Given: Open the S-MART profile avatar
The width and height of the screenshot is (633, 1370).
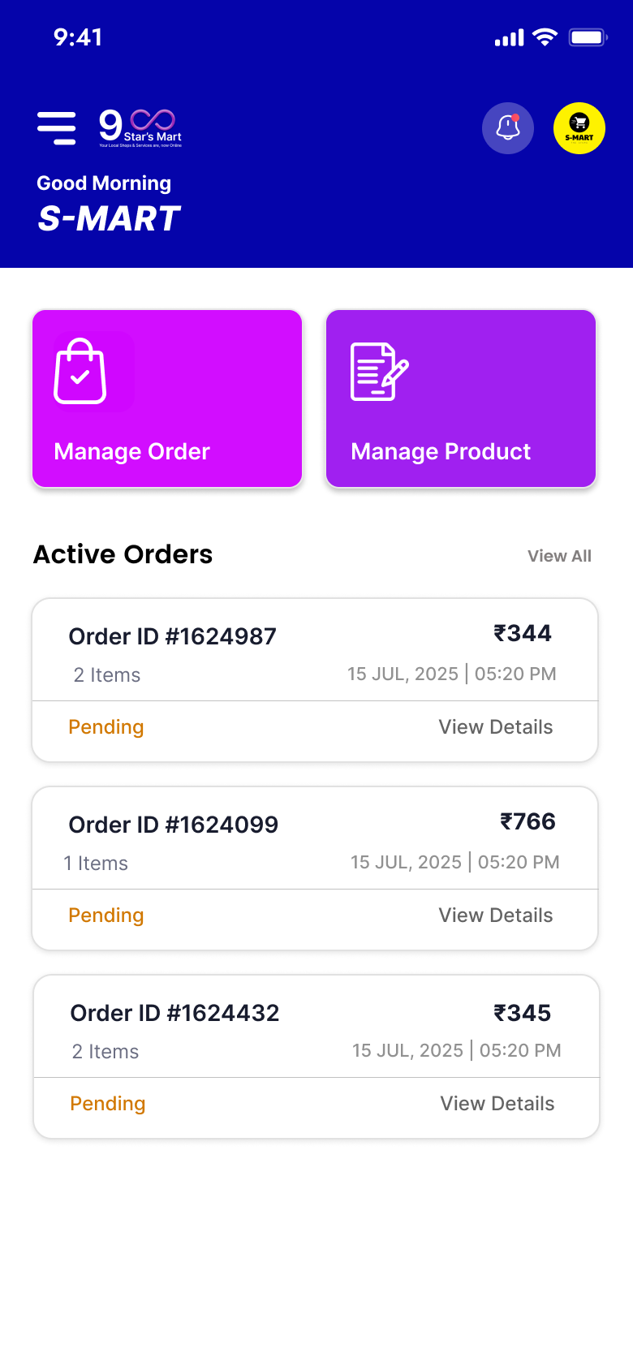Looking at the screenshot, I should coord(579,128).
